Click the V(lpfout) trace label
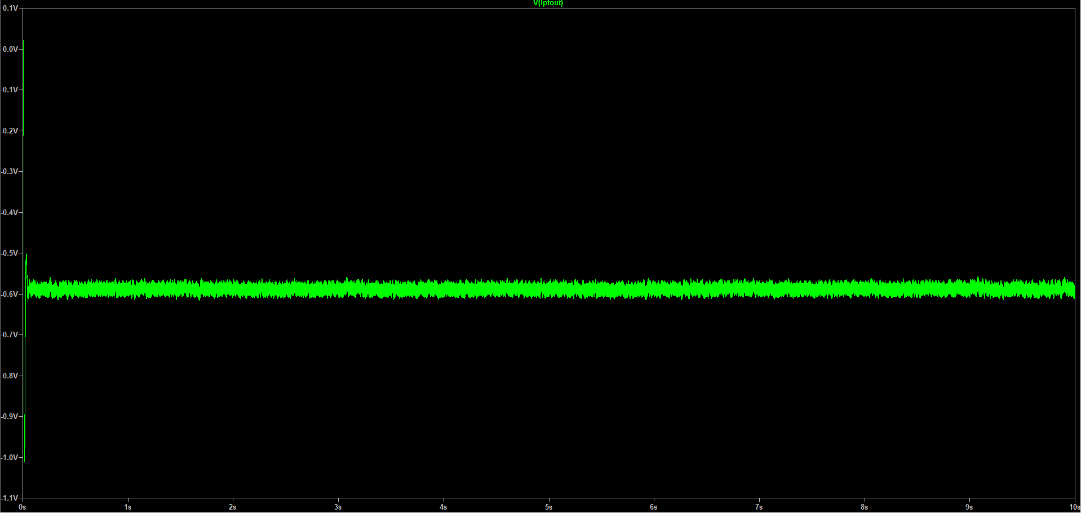This screenshot has height=513, width=1081. pos(548,3)
